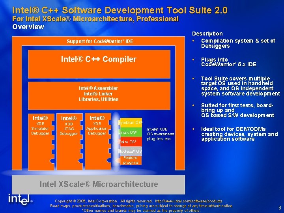Click "Support for CodeWarrior* IDE" label
284x213 pixels.
pyautogui.click(x=100, y=41)
